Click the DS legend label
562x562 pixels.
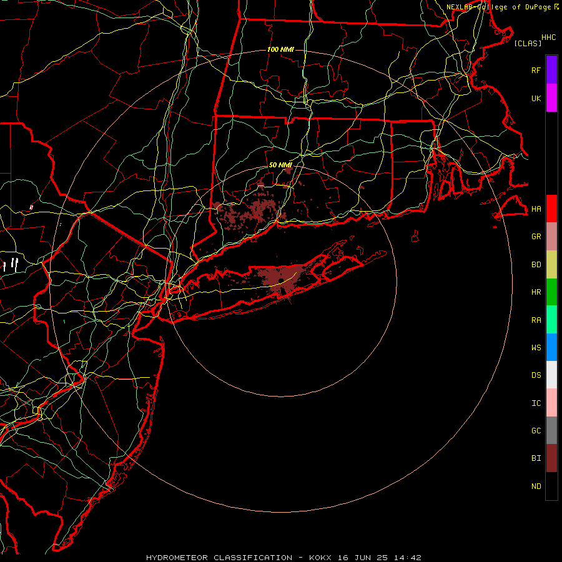click(x=536, y=375)
